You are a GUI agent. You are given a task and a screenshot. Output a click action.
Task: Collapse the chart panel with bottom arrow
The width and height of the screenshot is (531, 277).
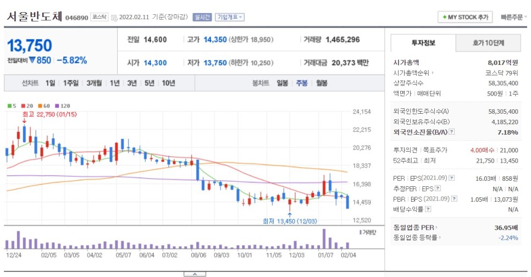tap(195, 274)
